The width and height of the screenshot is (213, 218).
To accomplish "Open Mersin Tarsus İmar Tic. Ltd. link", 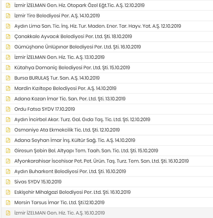I will click(59, 203).
